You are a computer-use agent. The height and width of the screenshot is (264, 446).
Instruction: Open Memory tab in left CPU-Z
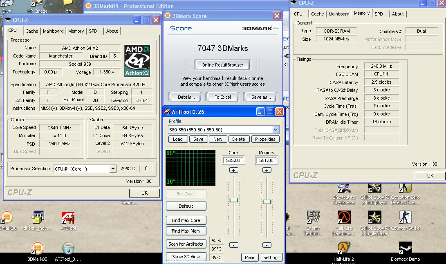[x=76, y=31]
